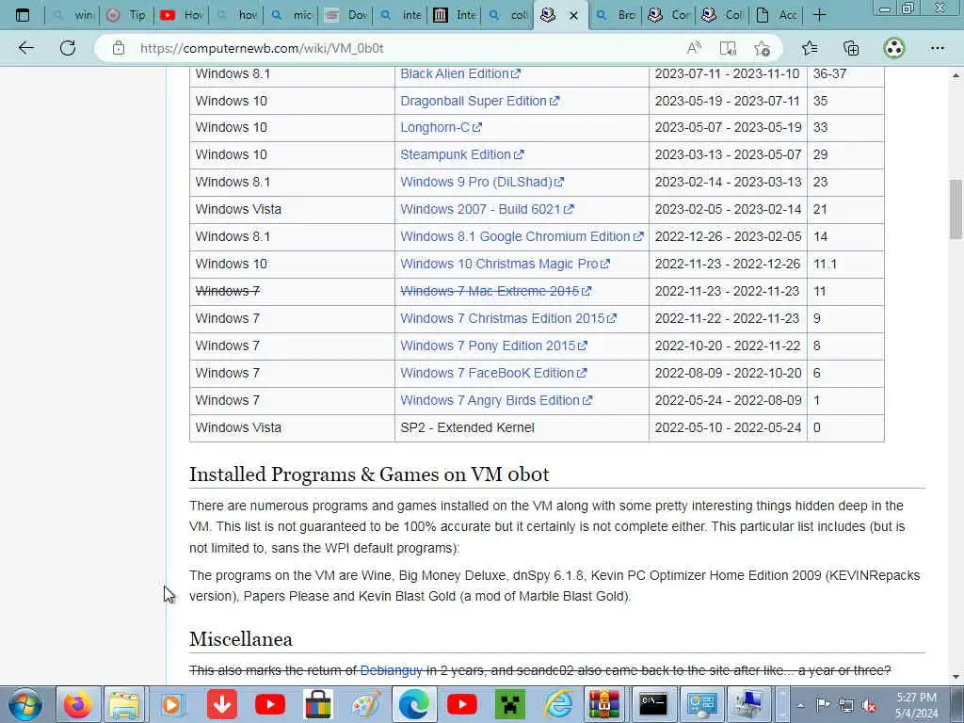The width and height of the screenshot is (964, 723).
Task: Add this page to favorites
Action: 762,48
